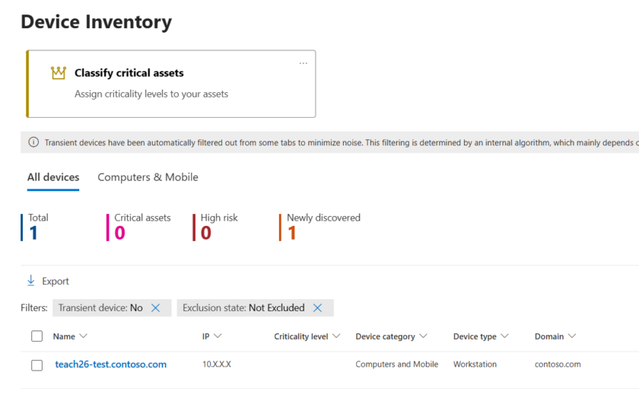639x417 pixels.
Task: Select the teach26-test.contoso.com row checkbox
Action: click(37, 365)
